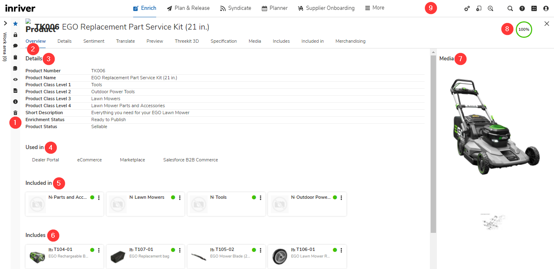Image resolution: width=554 pixels, height=269 pixels.
Task: Click the add new entity page icon
Action: click(x=479, y=8)
